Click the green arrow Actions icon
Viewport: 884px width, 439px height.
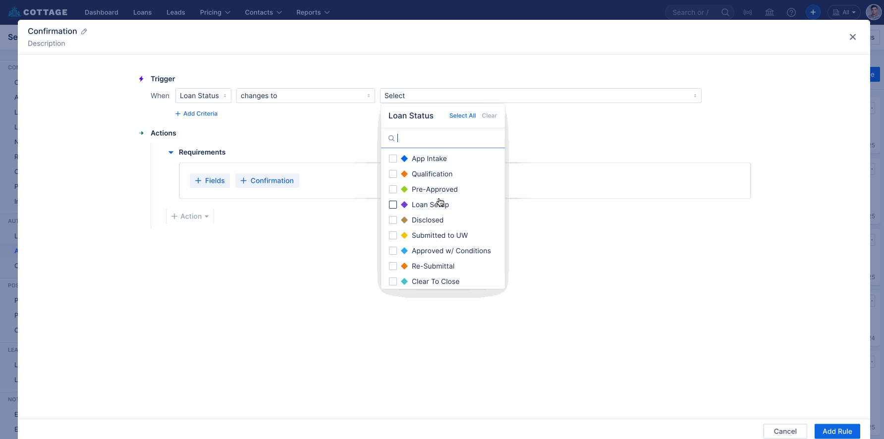coord(141,133)
